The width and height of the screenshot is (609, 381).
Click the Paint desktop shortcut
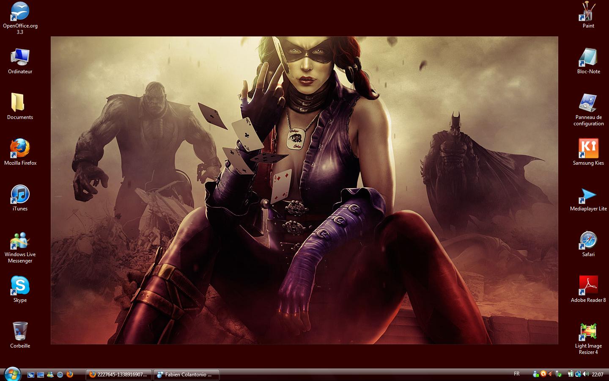[x=588, y=12]
